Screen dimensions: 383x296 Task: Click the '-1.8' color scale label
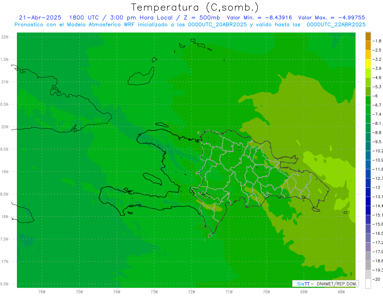point(377,41)
